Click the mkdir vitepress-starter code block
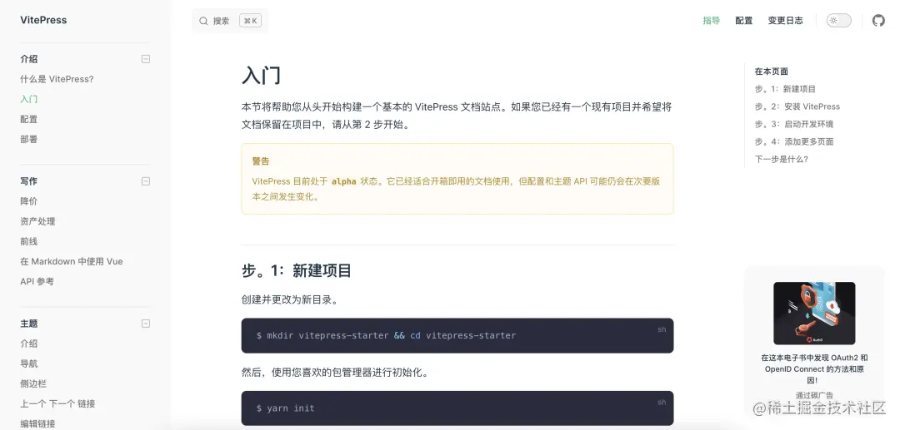The width and height of the screenshot is (900, 430). [x=457, y=335]
